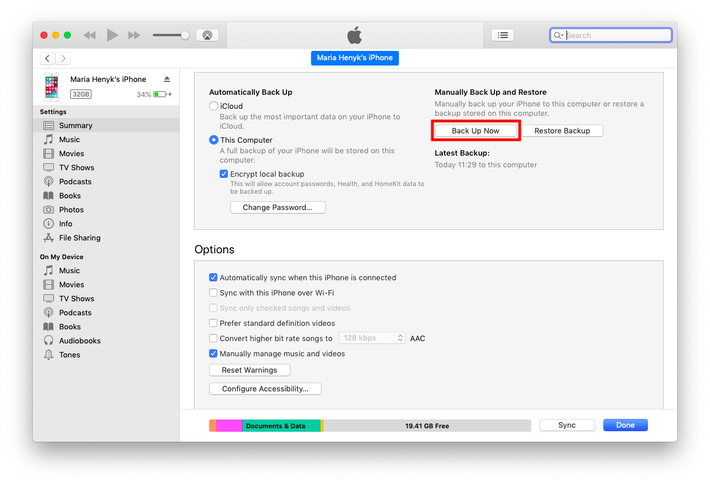
Task: Click the 'Options' section heading
Action: click(x=214, y=249)
